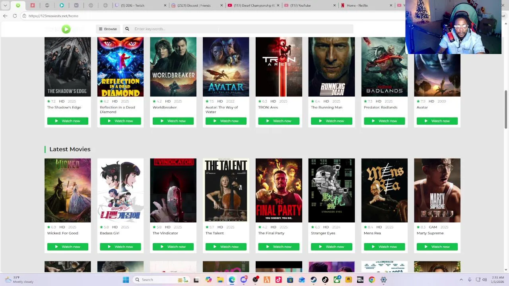The height and width of the screenshot is (286, 509).
Task: Reload the page with the refresh icon
Action: [15, 16]
